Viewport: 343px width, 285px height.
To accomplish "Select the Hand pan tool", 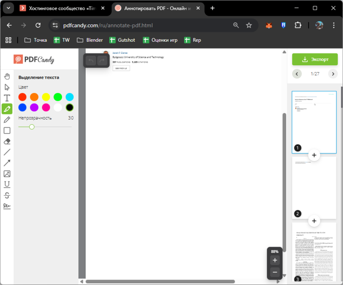I will point(7,76).
